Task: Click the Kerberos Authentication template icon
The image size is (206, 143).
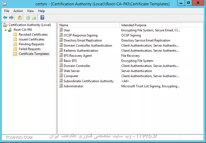Action: pyautogui.click(x=61, y=50)
